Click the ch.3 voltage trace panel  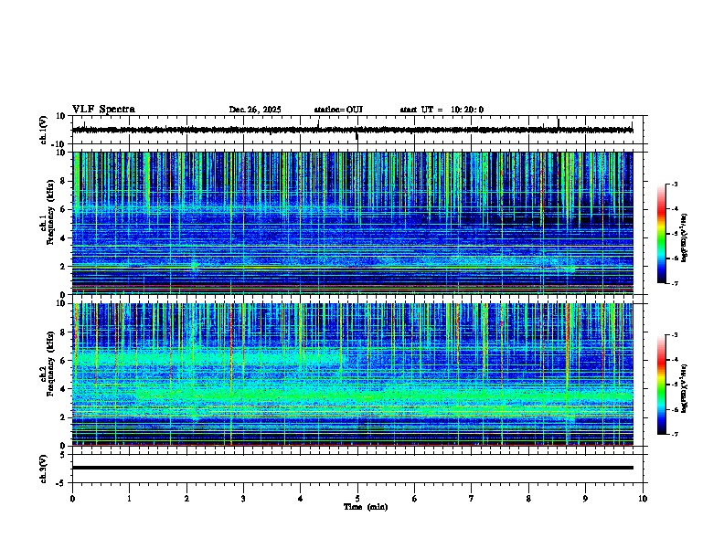[357, 469]
